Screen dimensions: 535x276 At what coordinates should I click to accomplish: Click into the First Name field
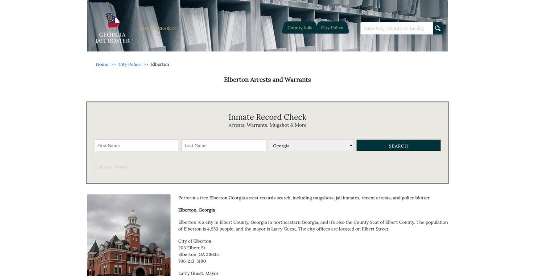(136, 146)
